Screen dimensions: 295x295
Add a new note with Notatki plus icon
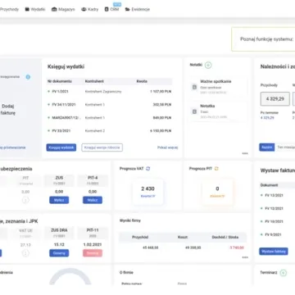click(208, 65)
